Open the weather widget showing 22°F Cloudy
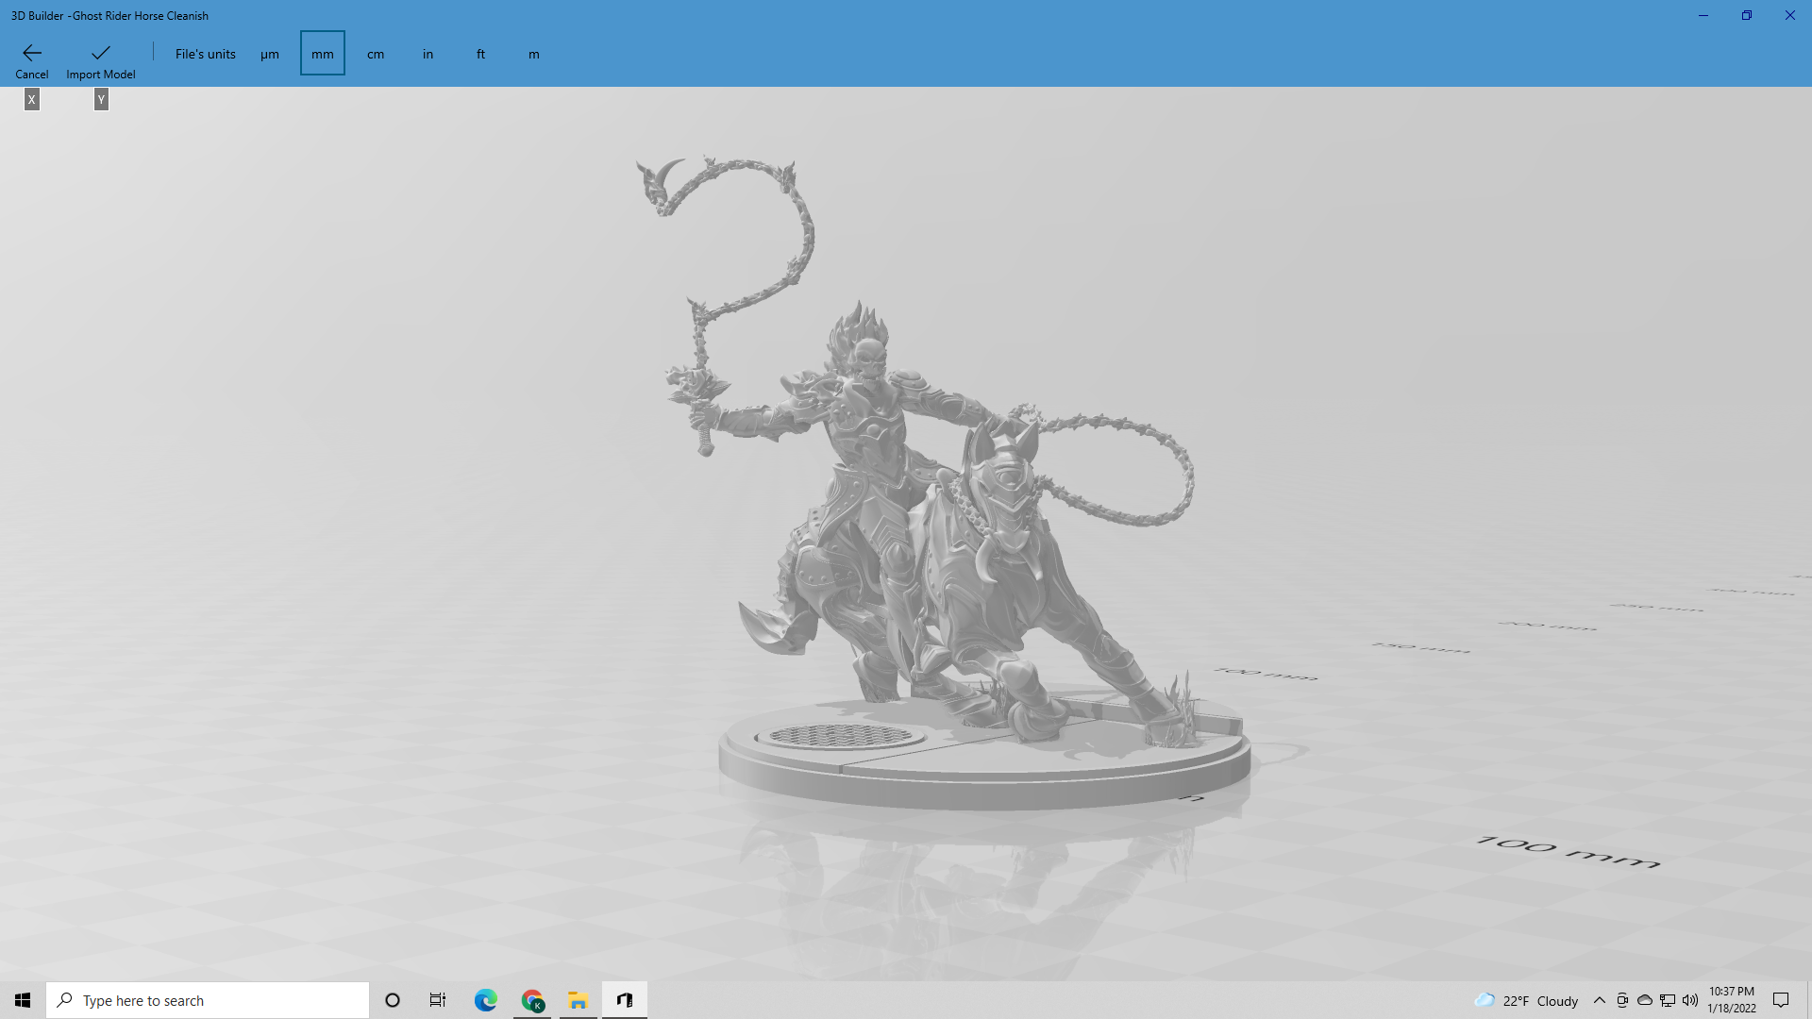The height and width of the screenshot is (1019, 1812). click(x=1526, y=1000)
